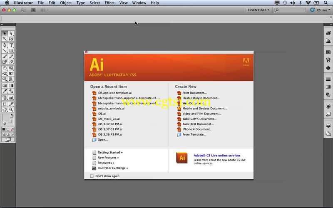Screen dimensions: 333x208
Task: Select the Type tool
Action: coord(11,45)
